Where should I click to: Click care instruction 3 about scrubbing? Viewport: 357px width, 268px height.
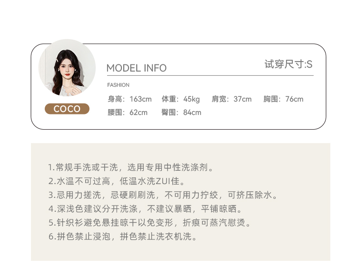point(163,195)
